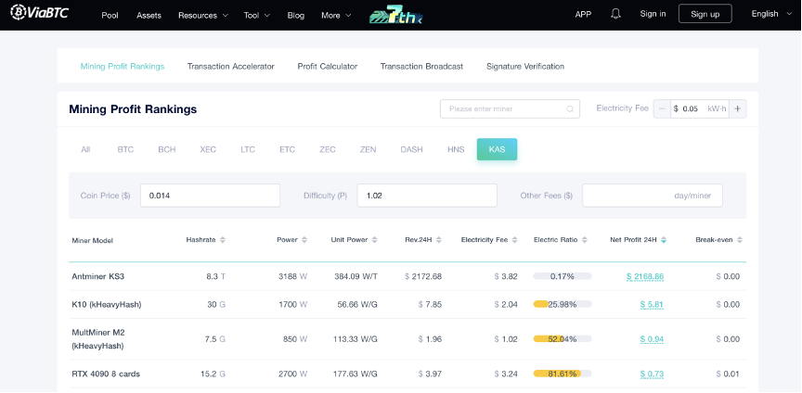This screenshot has height=393, width=802.
Task: Select the XEC coin filter
Action: [208, 149]
